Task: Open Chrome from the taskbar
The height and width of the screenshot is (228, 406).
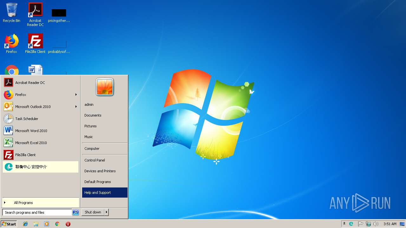Action: pos(57,224)
